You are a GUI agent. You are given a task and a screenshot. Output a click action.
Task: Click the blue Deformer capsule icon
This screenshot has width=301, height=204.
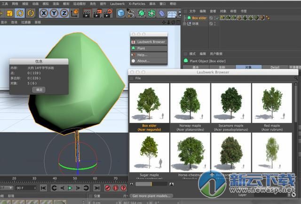[x=162, y=13]
